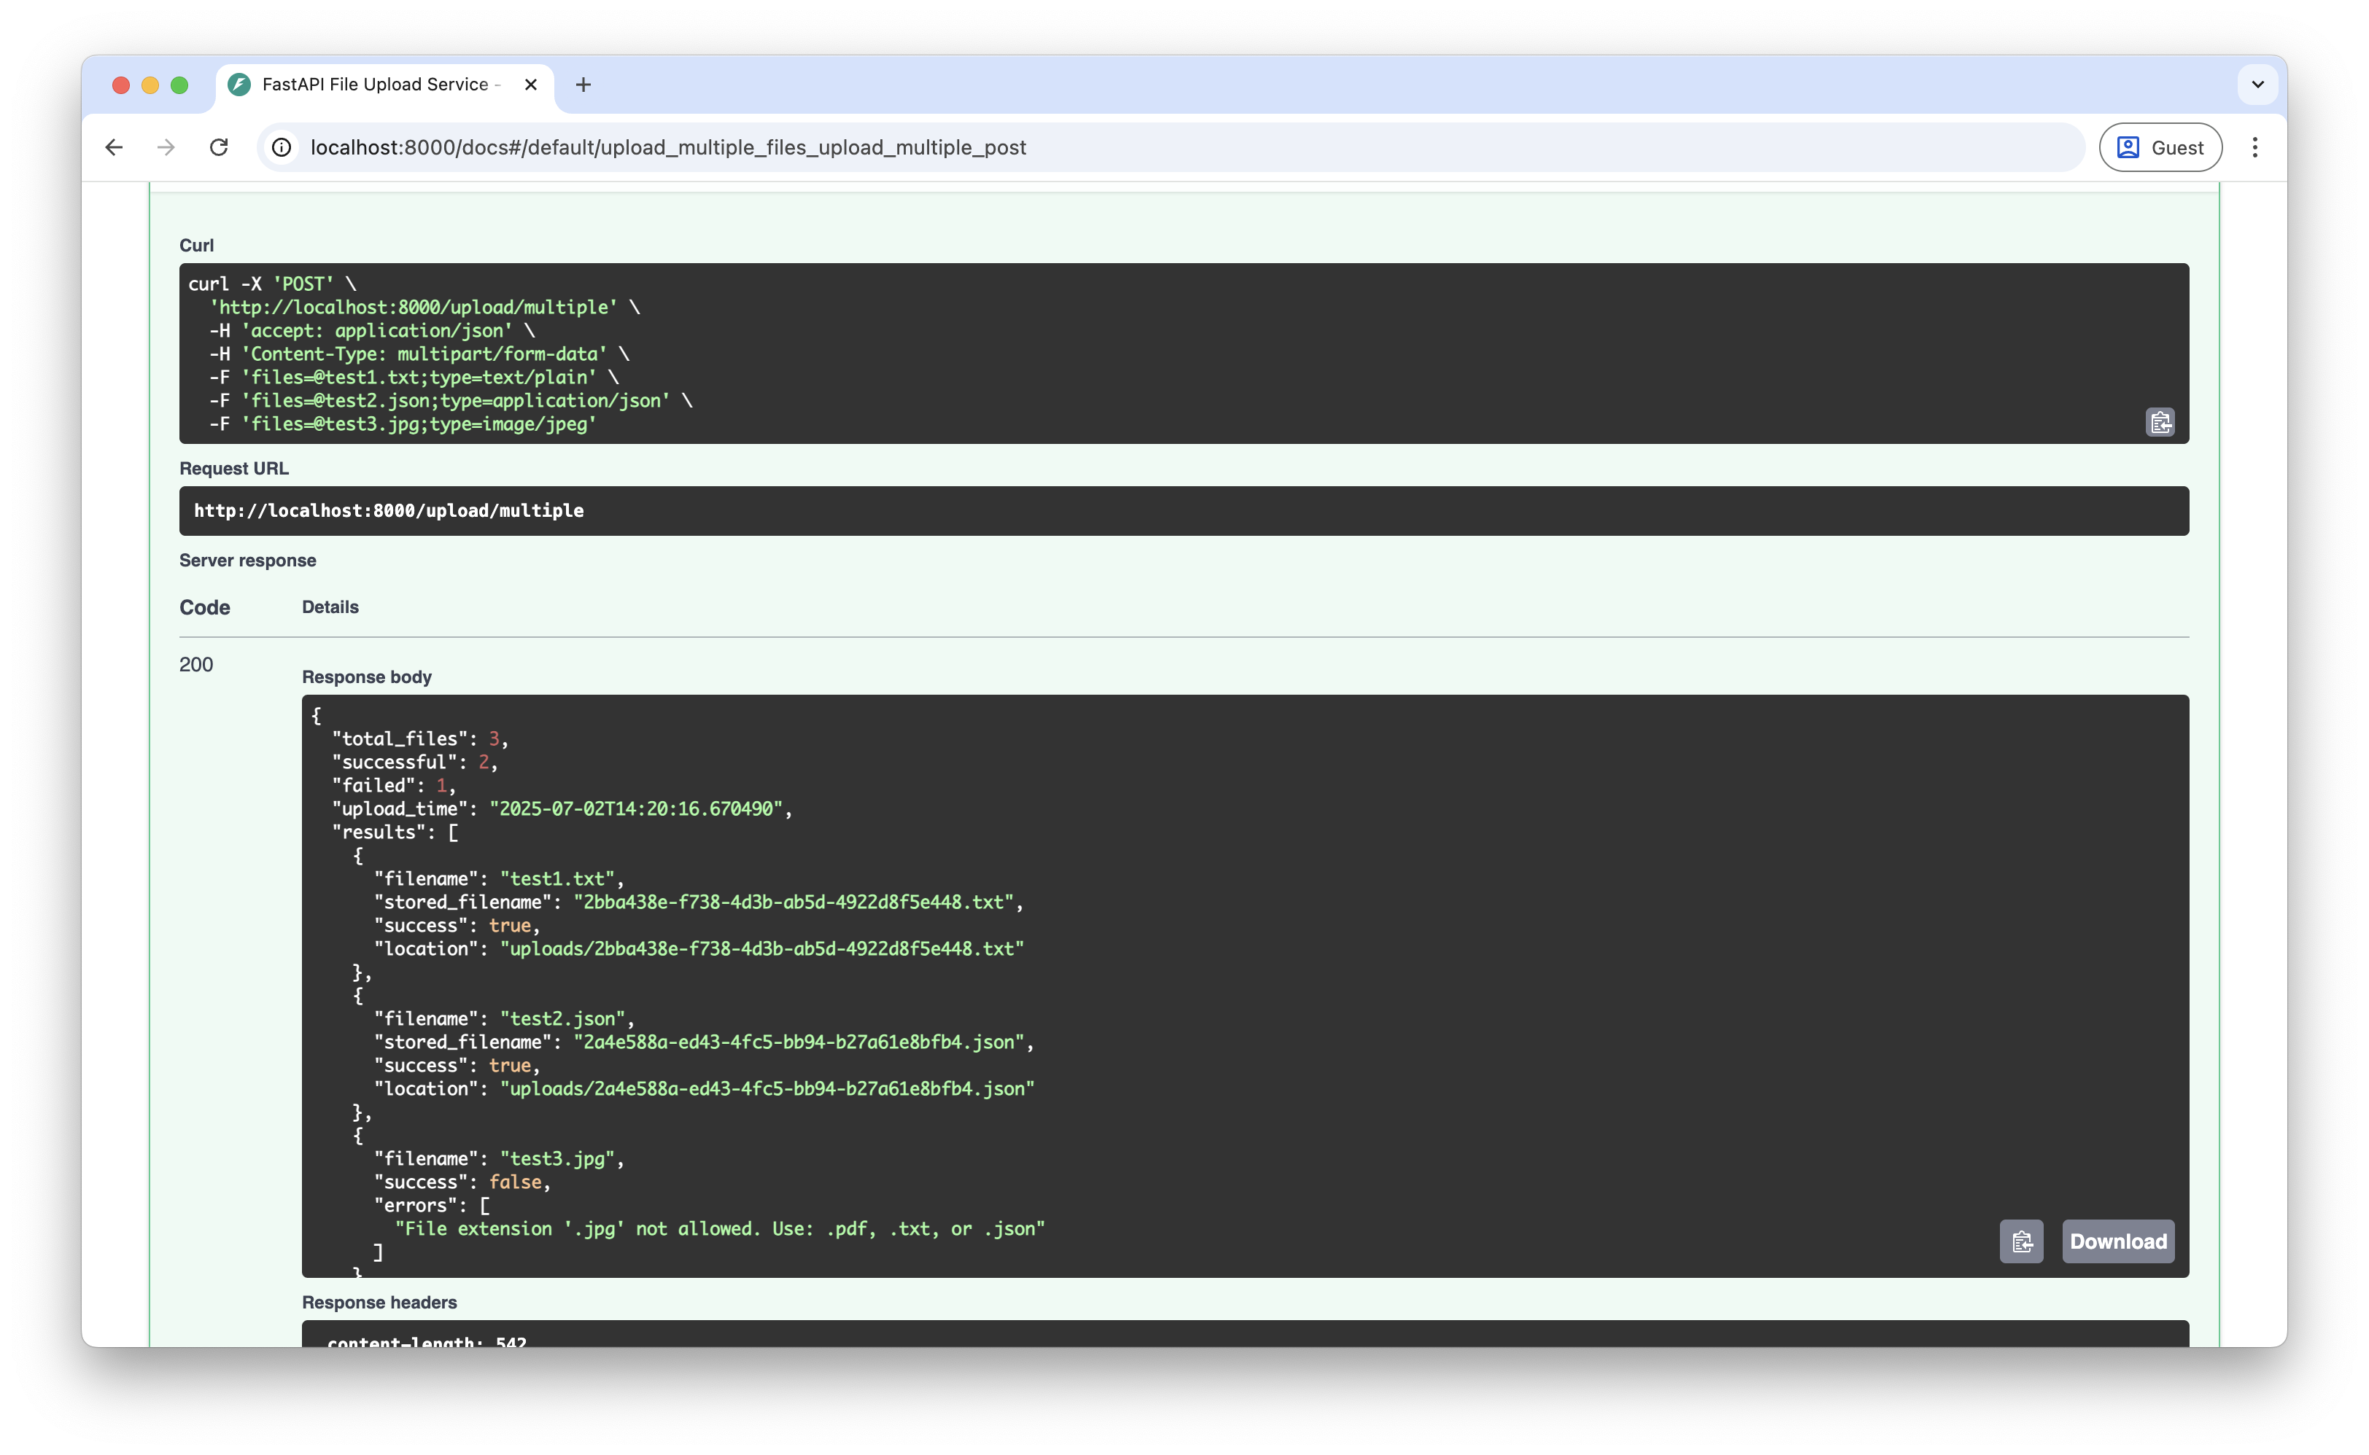
Task: Click the "results": [ line
Action: click(395, 832)
